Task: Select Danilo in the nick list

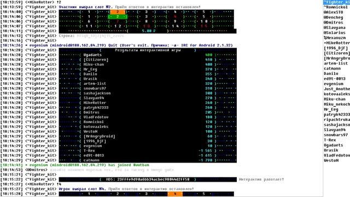Action: [331, 74]
